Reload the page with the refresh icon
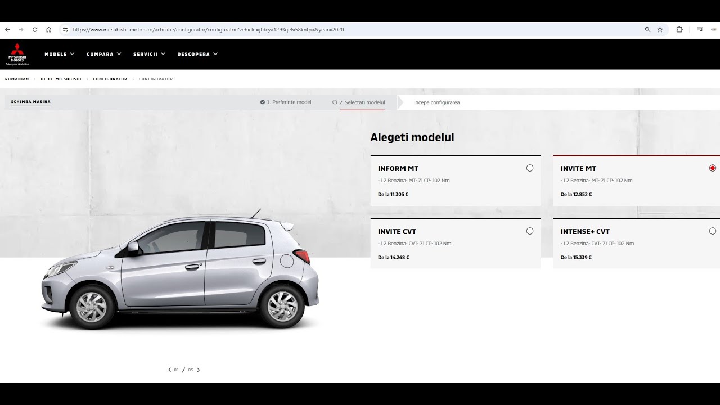This screenshot has width=720, height=405. 35,30
